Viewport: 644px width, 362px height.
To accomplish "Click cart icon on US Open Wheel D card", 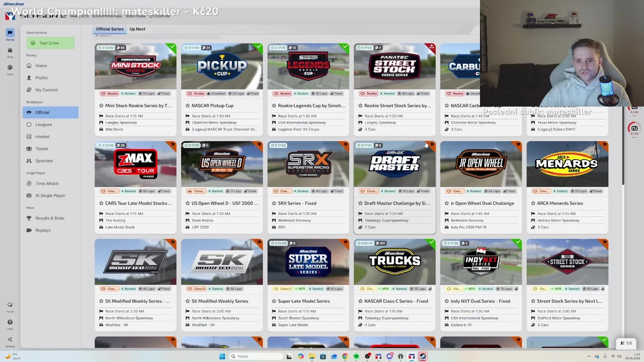I will (x=259, y=145).
